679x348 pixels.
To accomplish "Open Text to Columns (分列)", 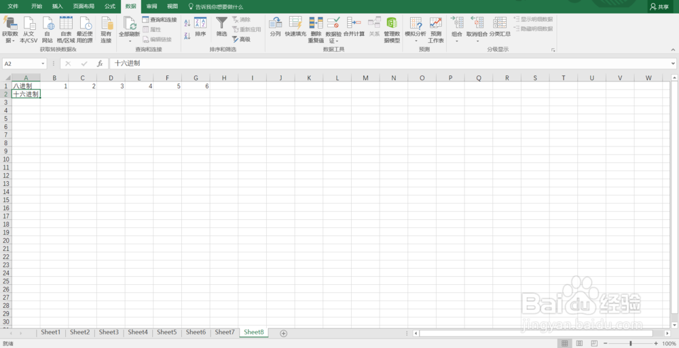I will click(x=276, y=26).
